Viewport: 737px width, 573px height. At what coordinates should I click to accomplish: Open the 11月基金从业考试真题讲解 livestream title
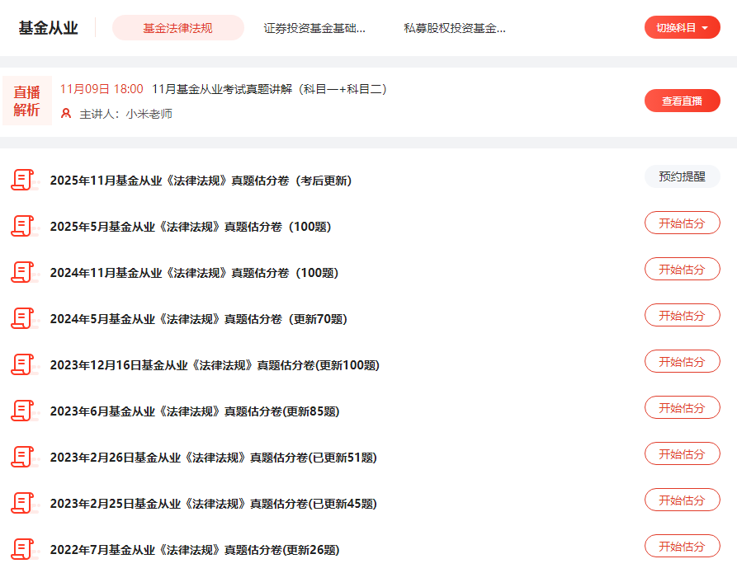click(270, 89)
